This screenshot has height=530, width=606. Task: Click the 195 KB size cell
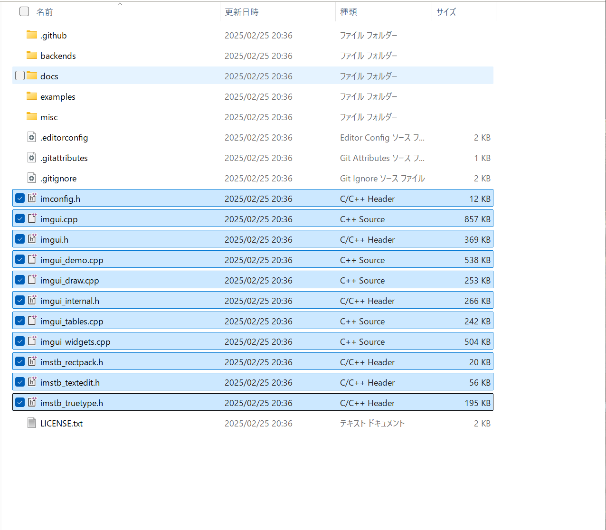coord(477,403)
